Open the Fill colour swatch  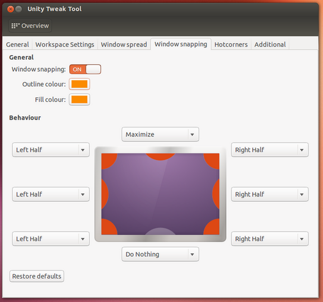tap(79, 100)
